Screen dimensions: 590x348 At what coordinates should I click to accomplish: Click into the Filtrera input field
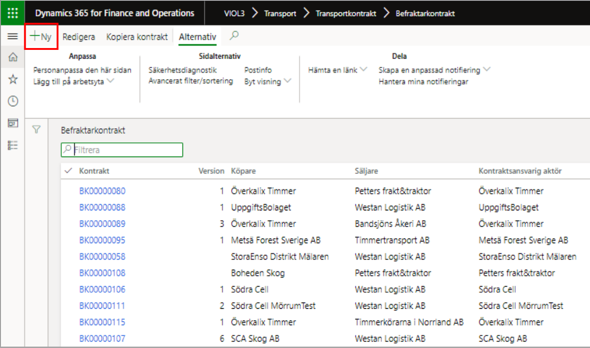122,150
